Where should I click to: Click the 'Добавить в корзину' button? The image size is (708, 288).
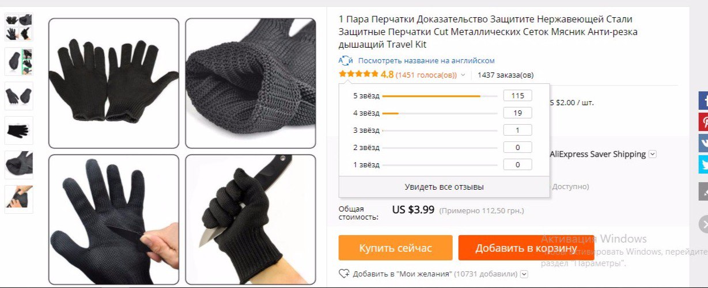[526, 248]
